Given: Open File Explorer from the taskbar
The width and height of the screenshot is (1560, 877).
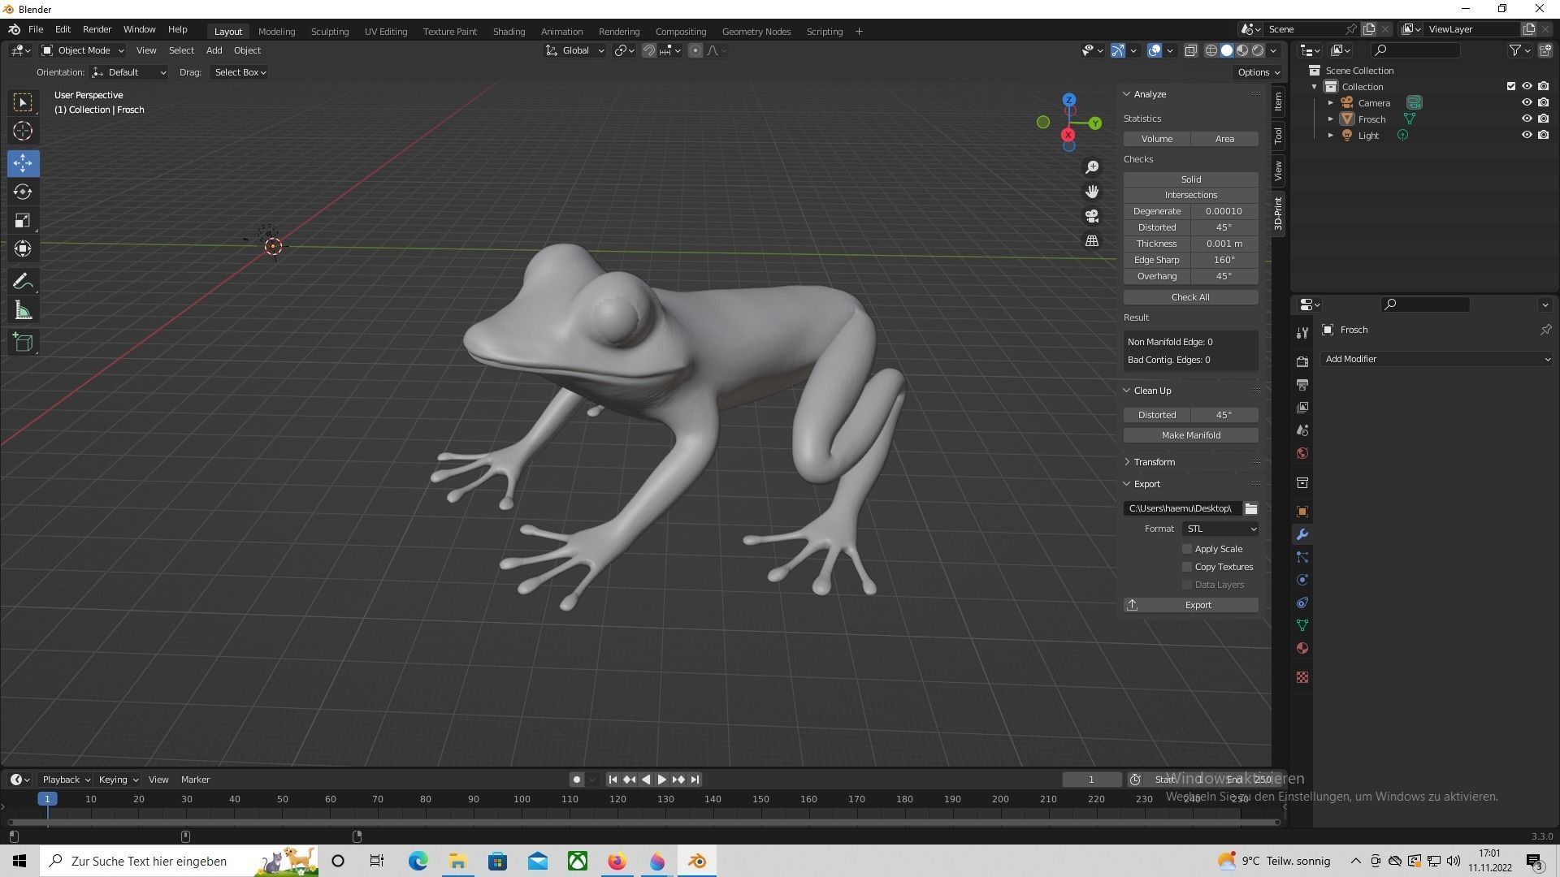Looking at the screenshot, I should [458, 861].
